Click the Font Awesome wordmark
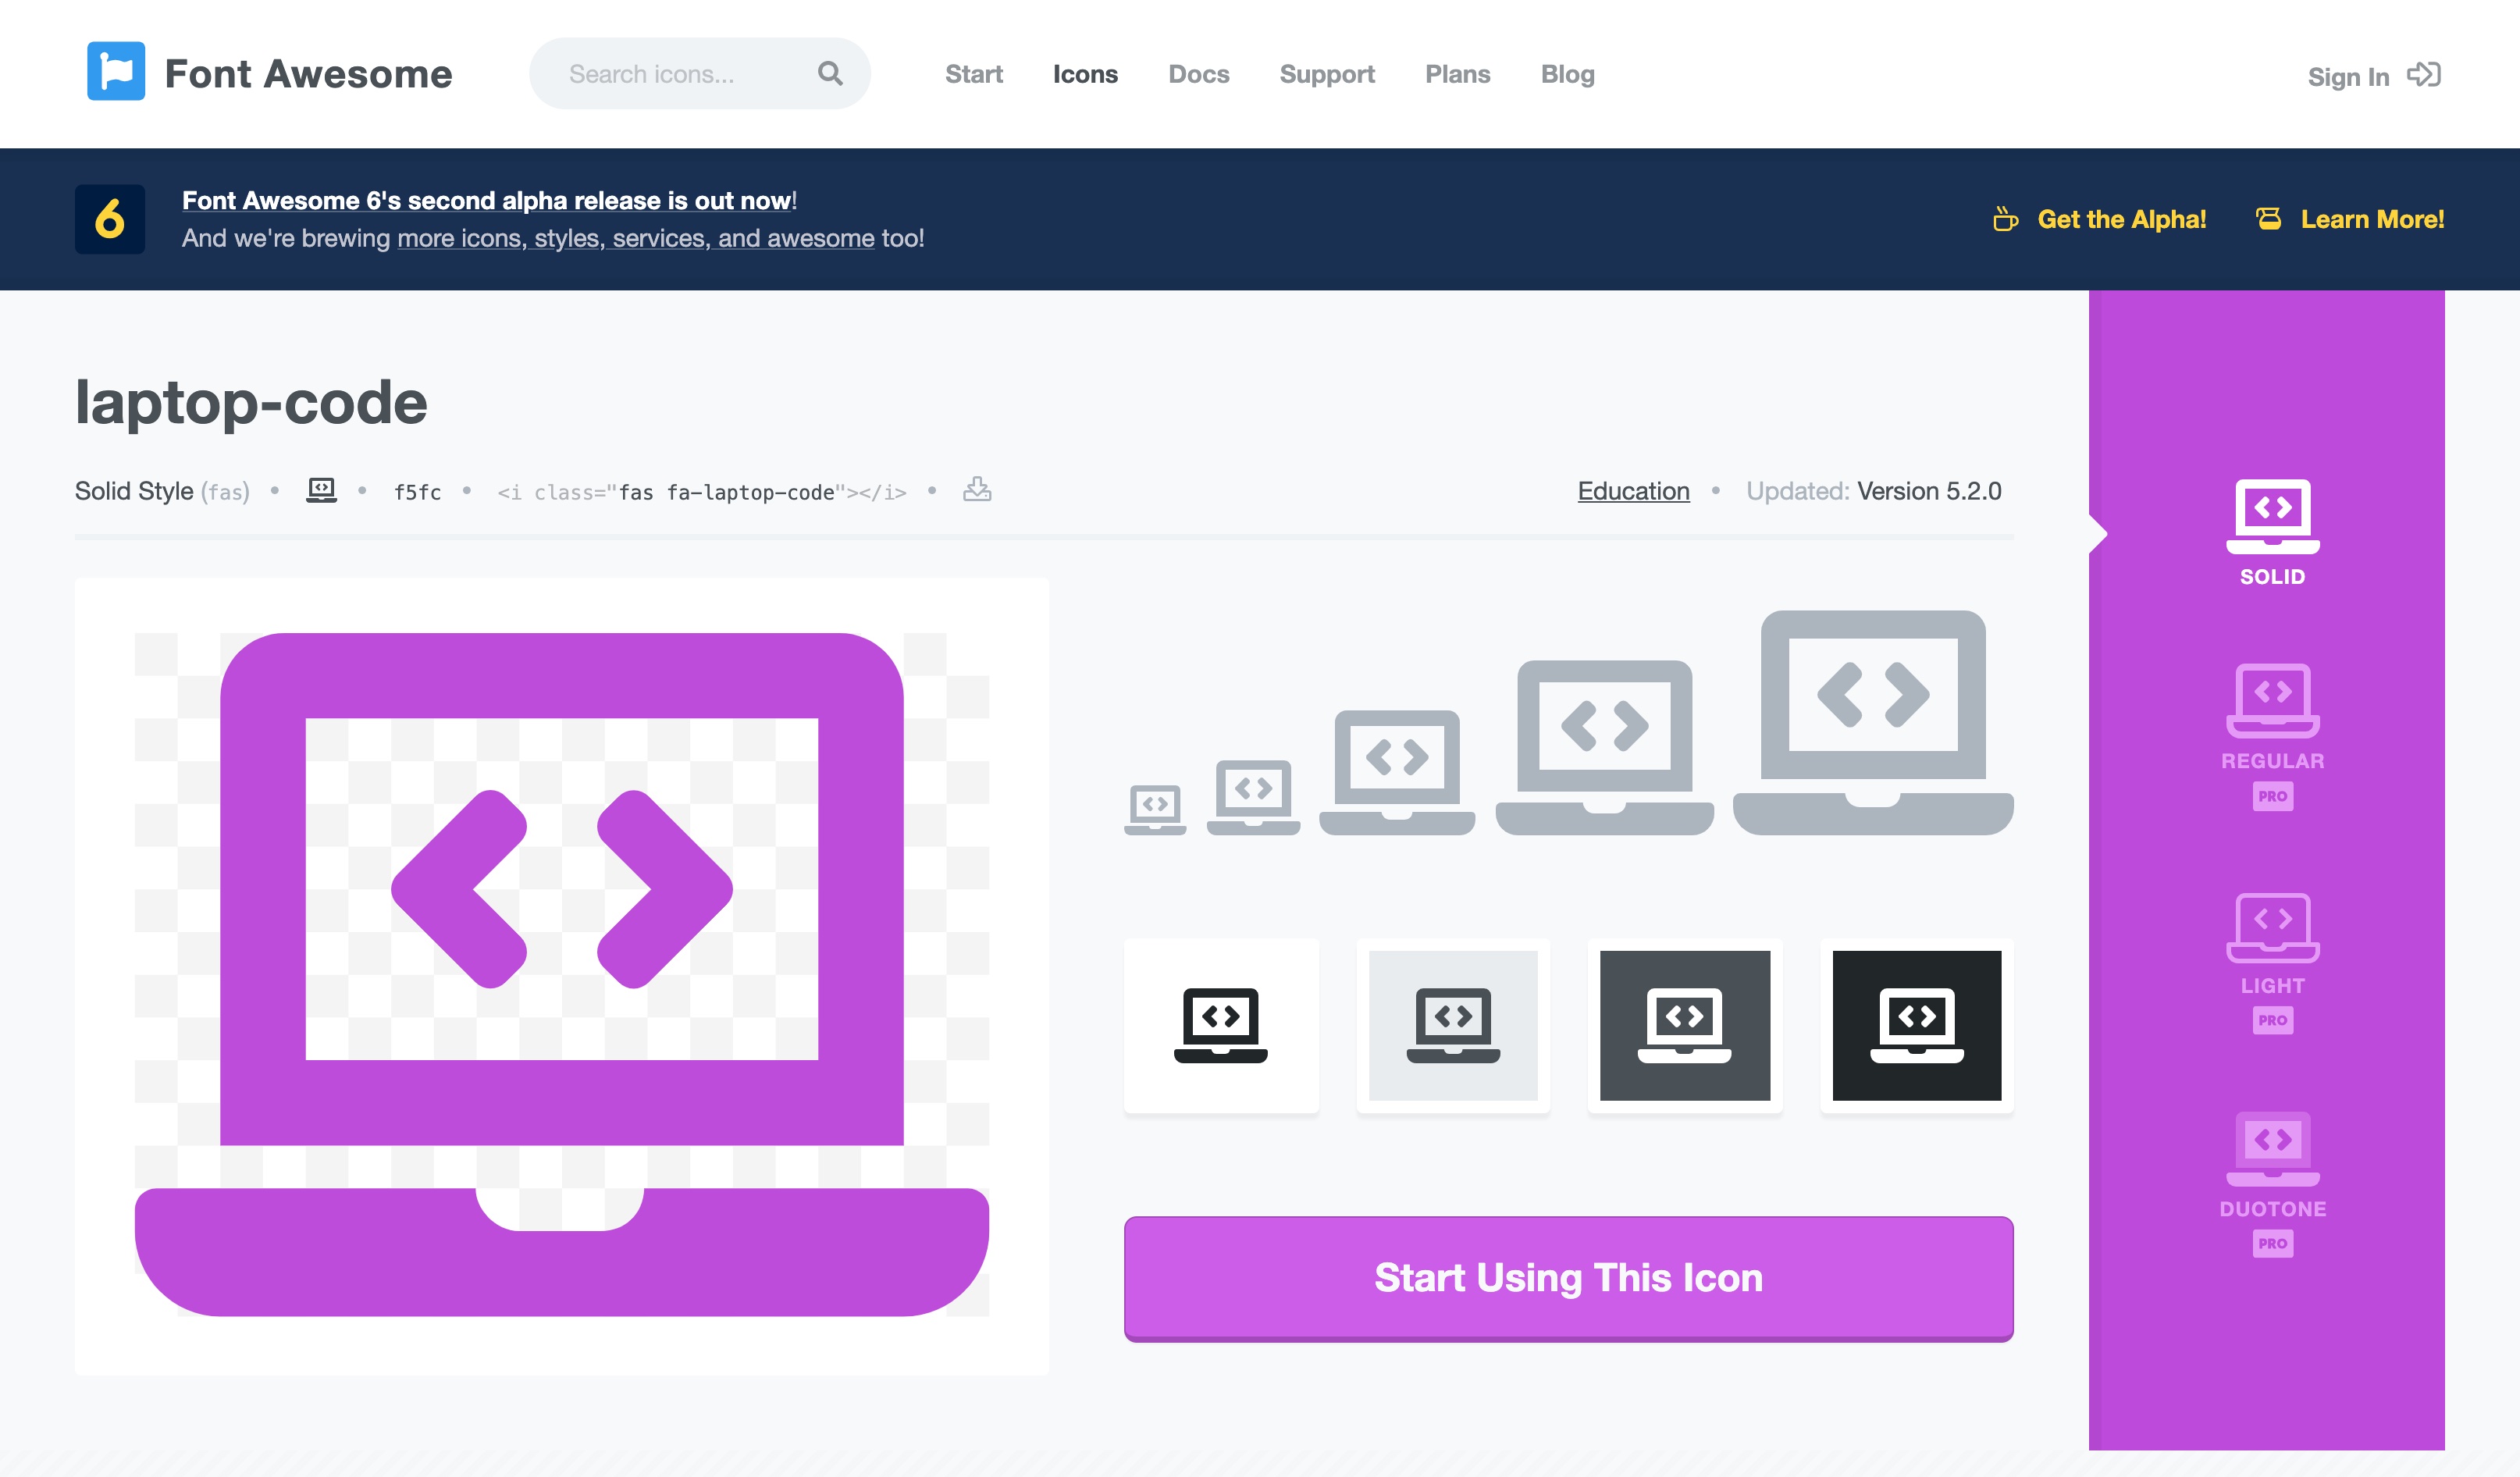 308,73
